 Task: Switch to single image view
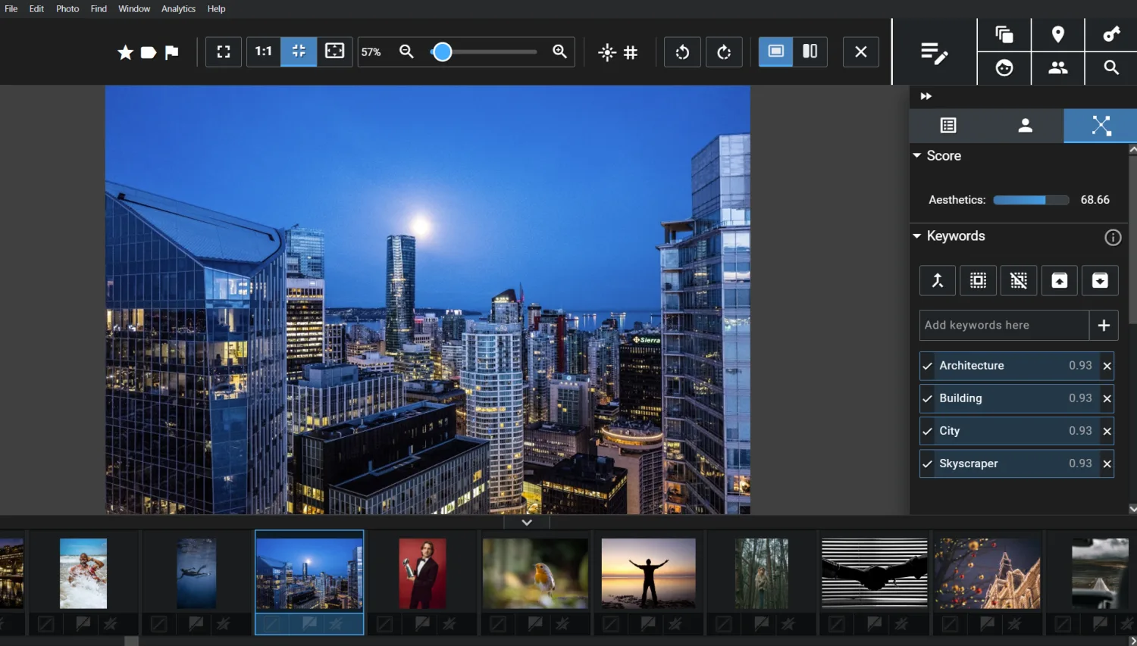[x=776, y=51]
